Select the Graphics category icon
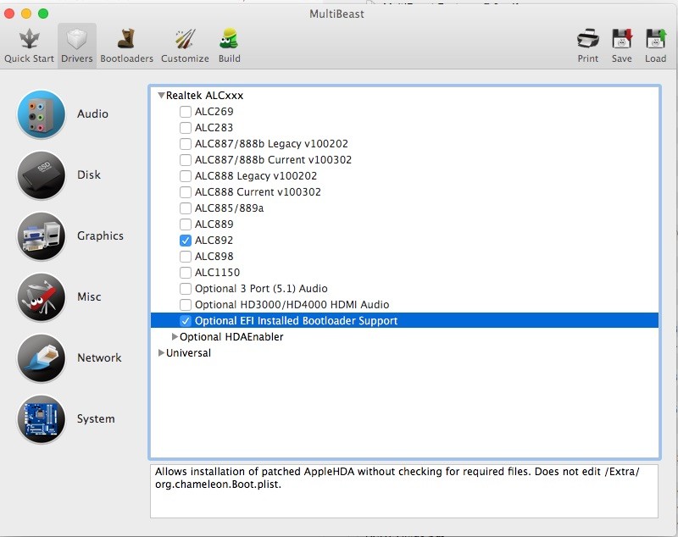 (41, 235)
